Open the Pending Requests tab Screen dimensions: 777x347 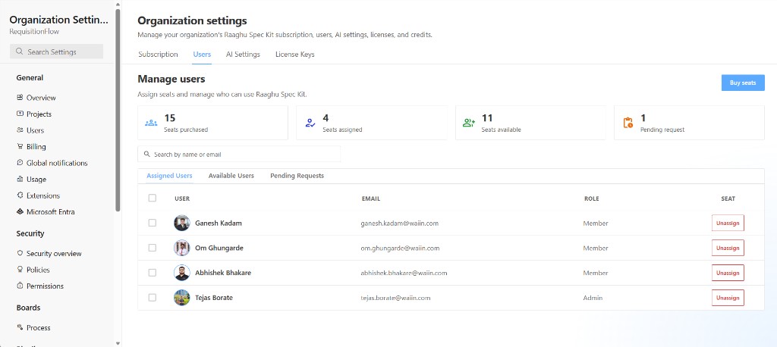tap(297, 176)
